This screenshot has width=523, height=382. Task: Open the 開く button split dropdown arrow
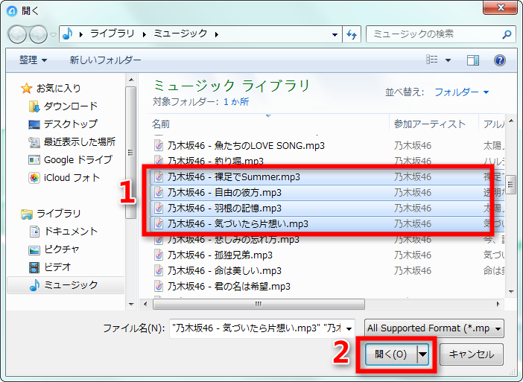point(423,354)
